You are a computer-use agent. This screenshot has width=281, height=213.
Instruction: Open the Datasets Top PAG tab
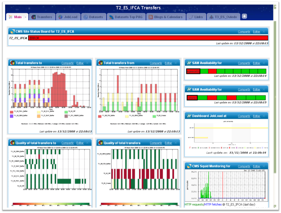tap(127, 17)
